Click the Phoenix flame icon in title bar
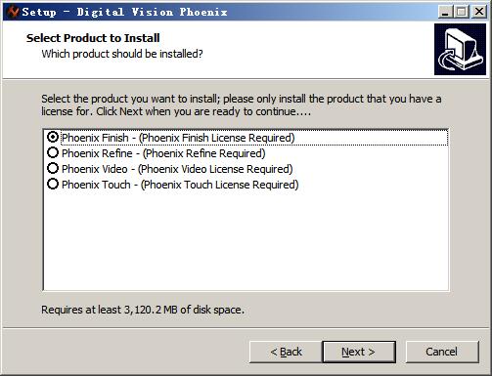Viewport: 492px width, 376px height. point(13,12)
